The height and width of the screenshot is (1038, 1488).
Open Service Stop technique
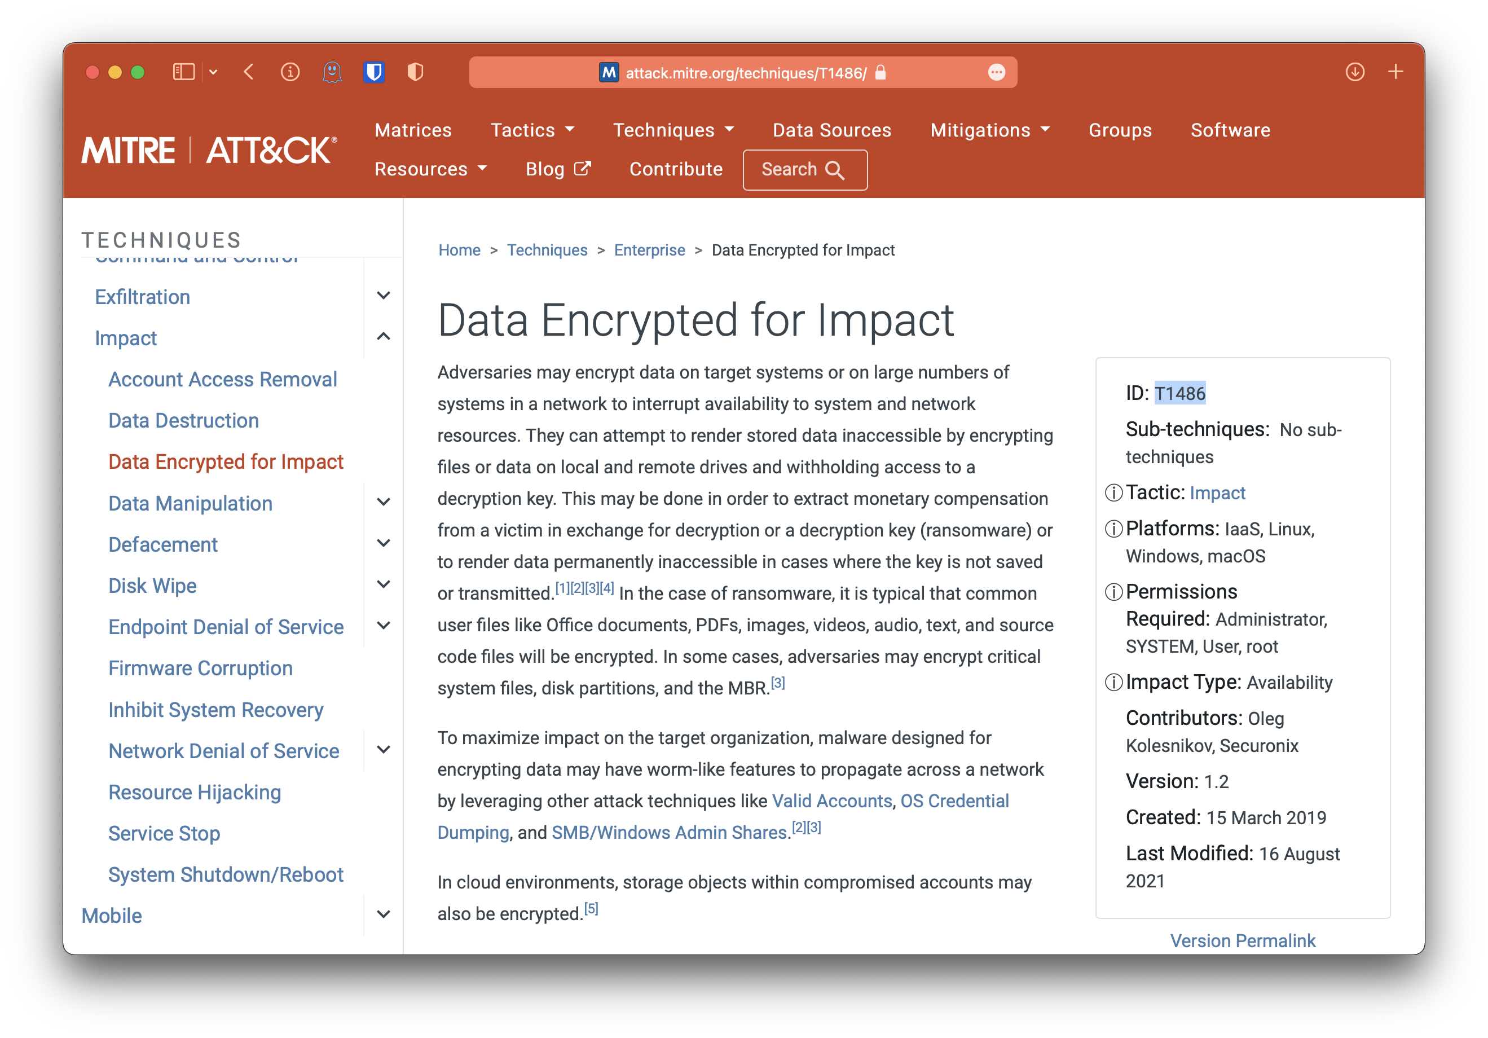pyautogui.click(x=164, y=834)
